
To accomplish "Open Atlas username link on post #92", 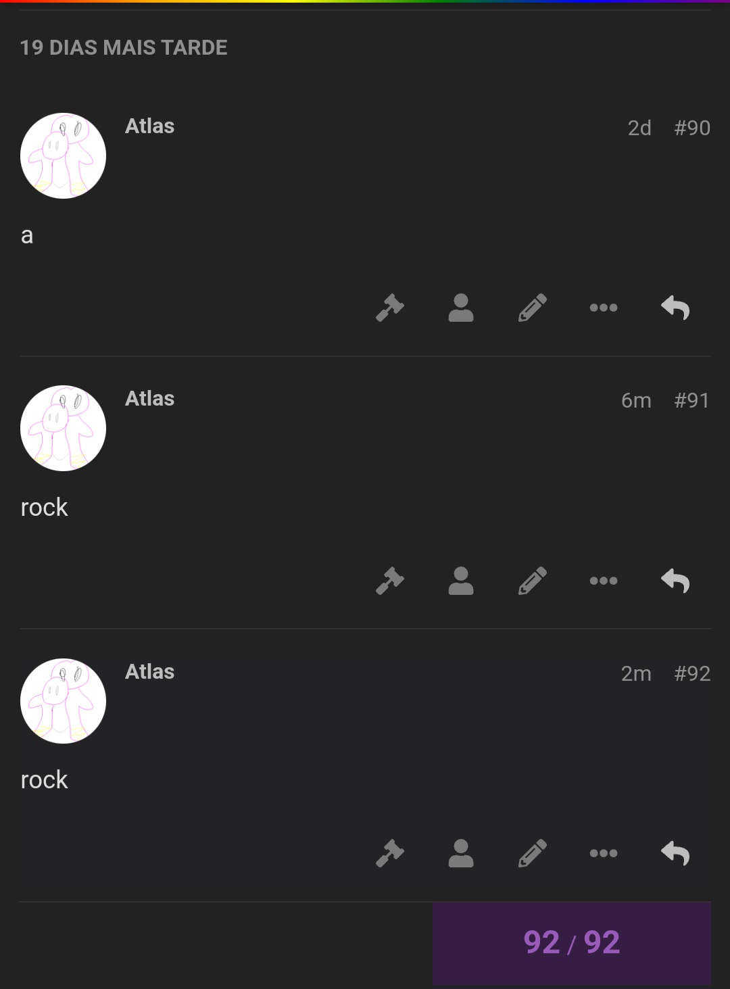I will coord(149,672).
